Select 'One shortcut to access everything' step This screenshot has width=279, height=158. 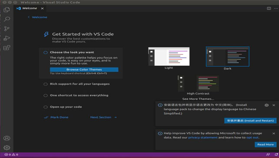(79, 95)
